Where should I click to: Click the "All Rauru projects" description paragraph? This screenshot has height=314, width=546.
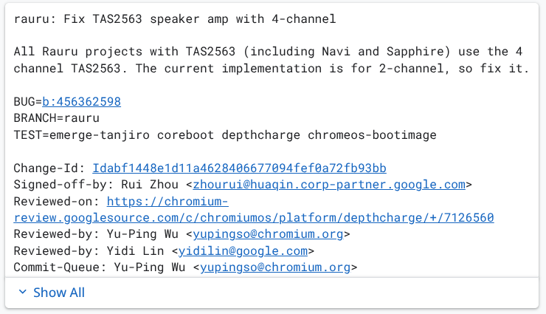[272, 60]
